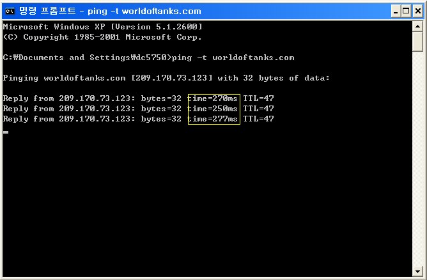427x280 pixels.
Task: Click the typed ping -t worldoftanks.com command
Action: click(233, 58)
